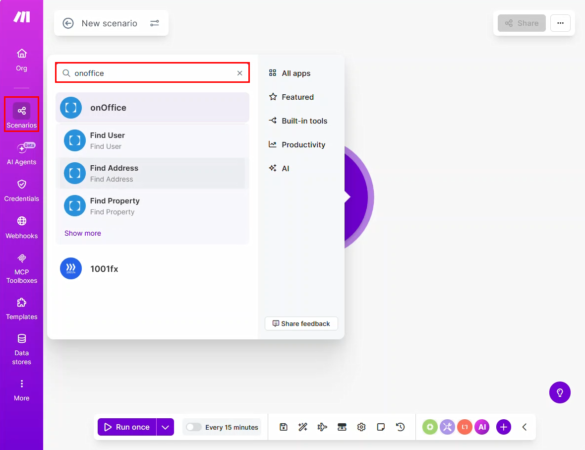Clear the search text with the X
Screen dimensions: 585x450
pyautogui.click(x=239, y=73)
